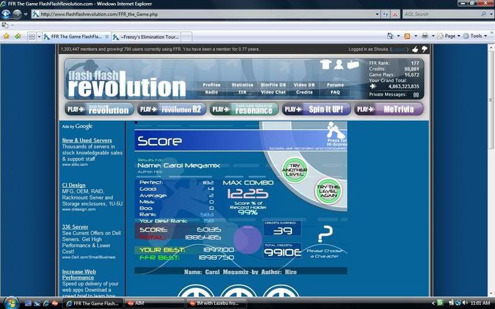This screenshot has width=495, height=309.
Task: Open the Page dropdown menu
Action: (450, 36)
